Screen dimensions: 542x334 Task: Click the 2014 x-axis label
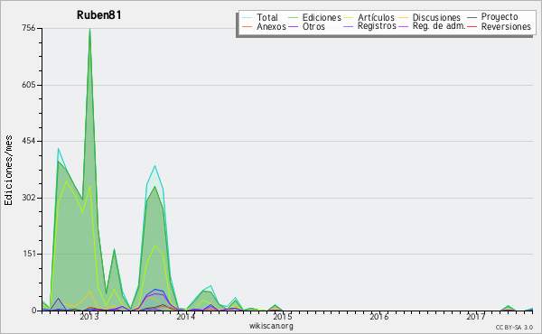click(x=186, y=316)
